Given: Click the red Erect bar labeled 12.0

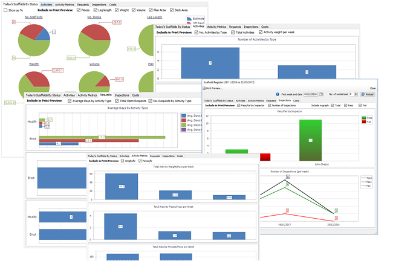Looking at the screenshot, I should click(x=89, y=141).
